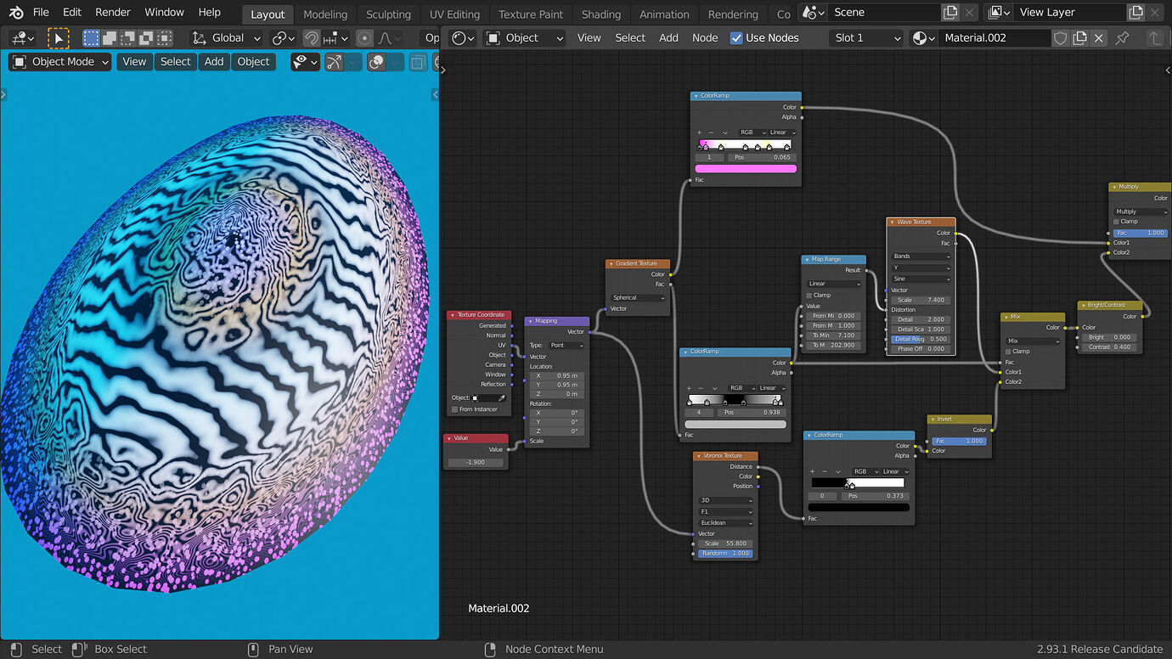Unlink Material.002 with the X icon
The width and height of the screenshot is (1172, 659).
(x=1099, y=38)
